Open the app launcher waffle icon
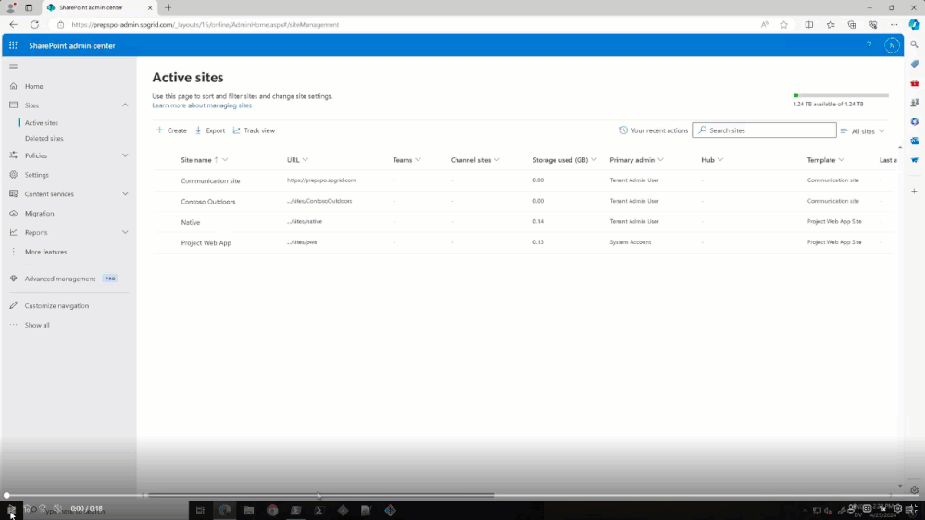925x520 pixels. (x=13, y=45)
